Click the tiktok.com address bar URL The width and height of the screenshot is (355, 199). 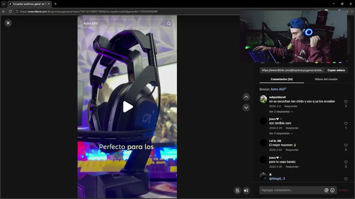[x=89, y=12]
